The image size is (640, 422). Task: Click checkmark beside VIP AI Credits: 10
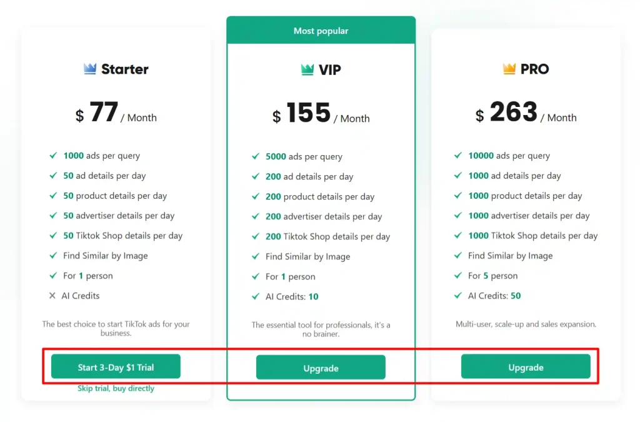pos(256,296)
